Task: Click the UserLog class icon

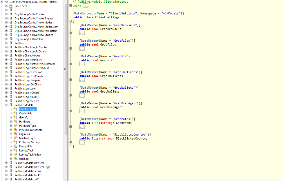Action: (15, 159)
